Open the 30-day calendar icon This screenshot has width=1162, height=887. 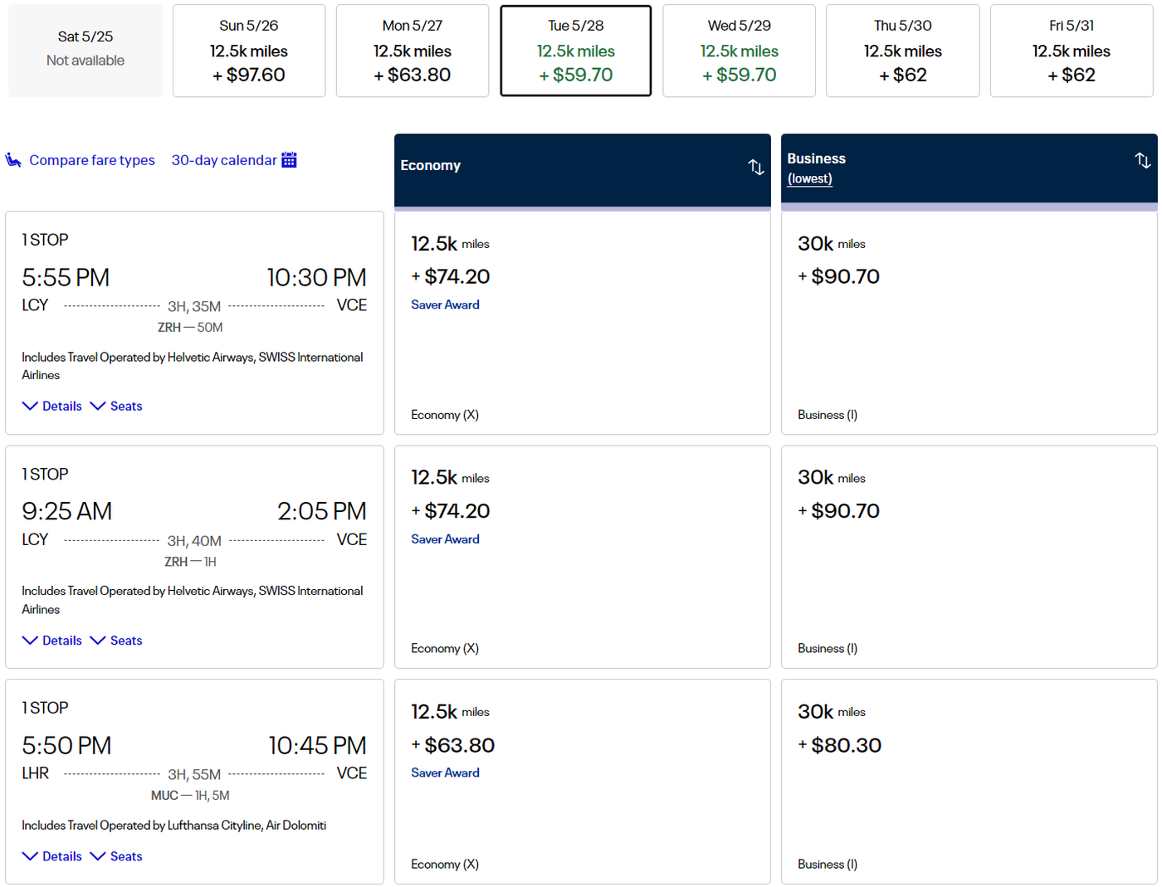289,160
